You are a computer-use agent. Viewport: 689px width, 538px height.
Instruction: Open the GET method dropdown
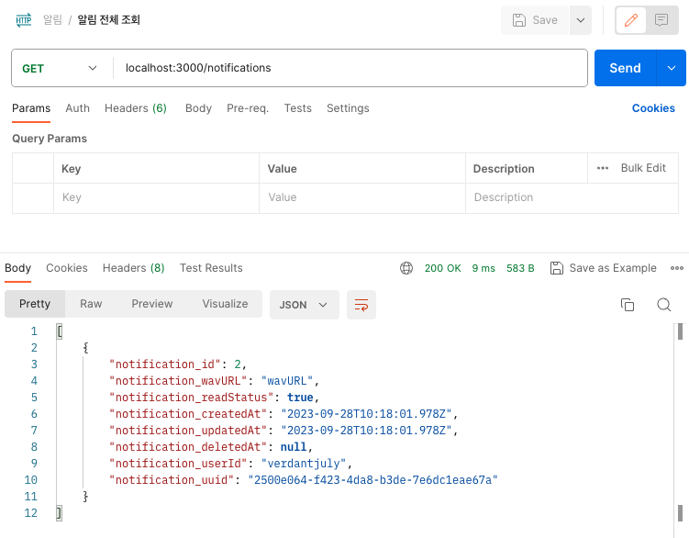pyautogui.click(x=60, y=68)
